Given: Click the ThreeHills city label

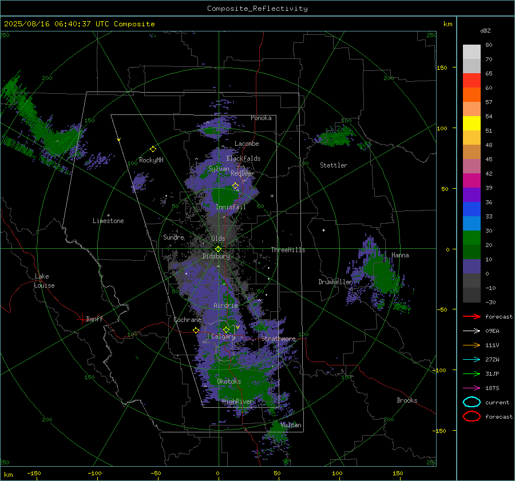Looking at the screenshot, I should [288, 250].
